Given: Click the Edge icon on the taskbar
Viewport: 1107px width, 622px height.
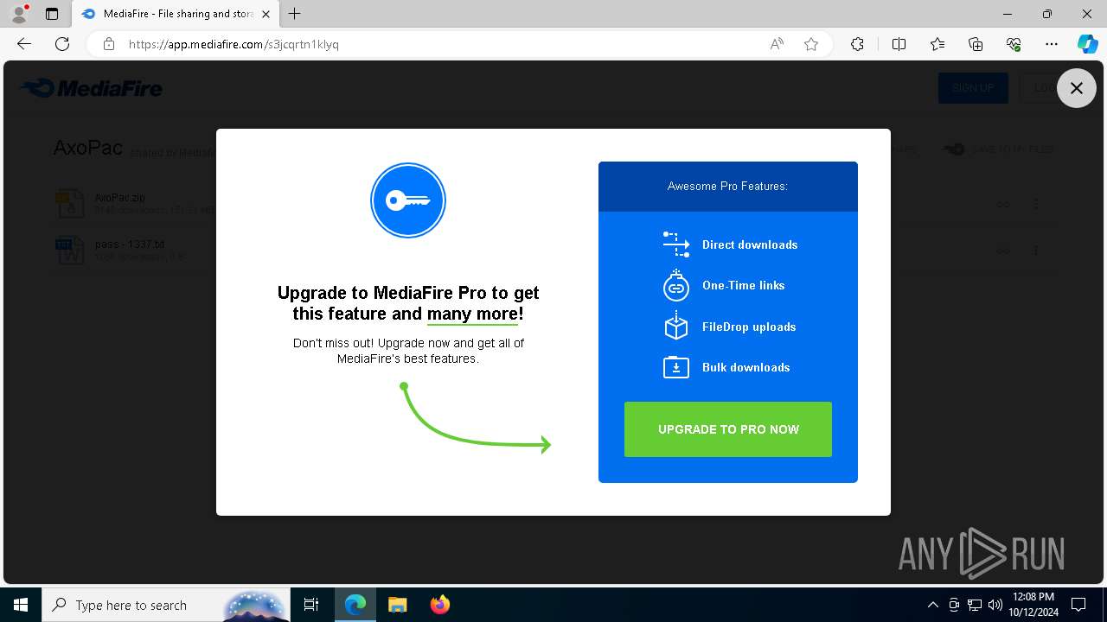Looking at the screenshot, I should pos(355,605).
